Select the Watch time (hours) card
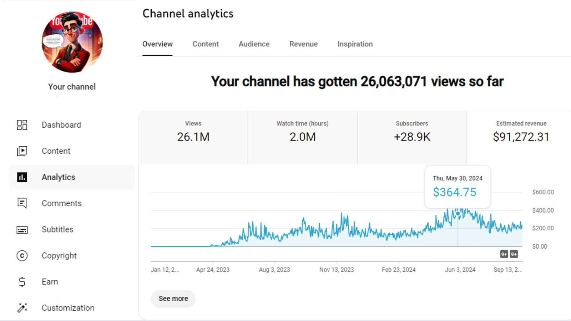571x321 pixels. click(303, 138)
